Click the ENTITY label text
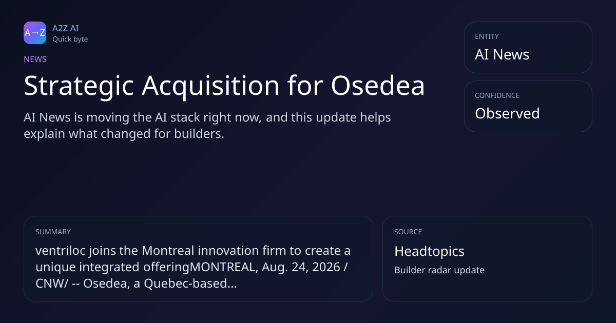616x323 pixels. tap(487, 36)
